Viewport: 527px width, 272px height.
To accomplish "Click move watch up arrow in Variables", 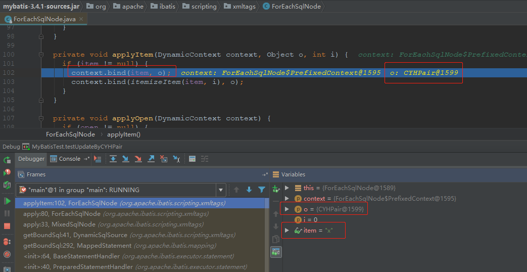I will 276,214.
